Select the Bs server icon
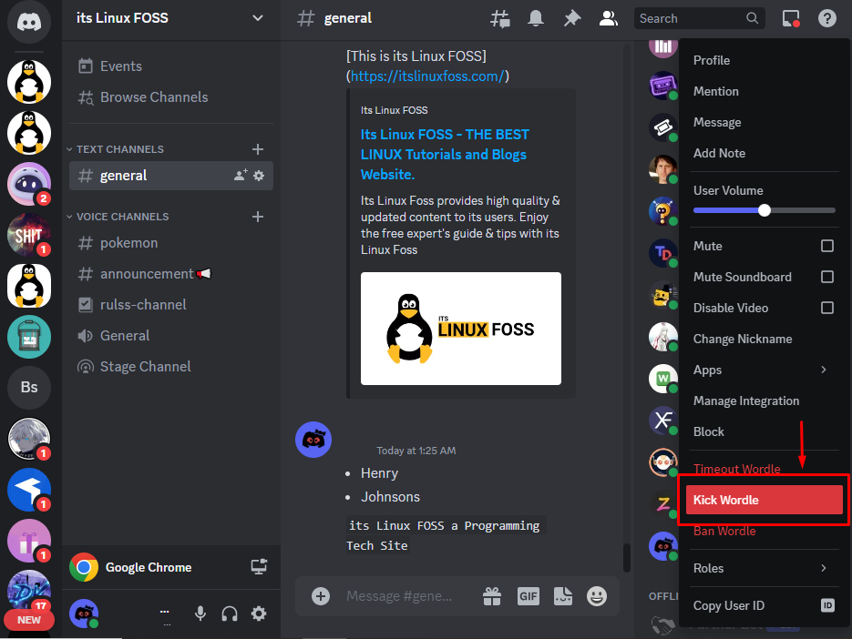This screenshot has height=639, width=852. click(x=29, y=387)
